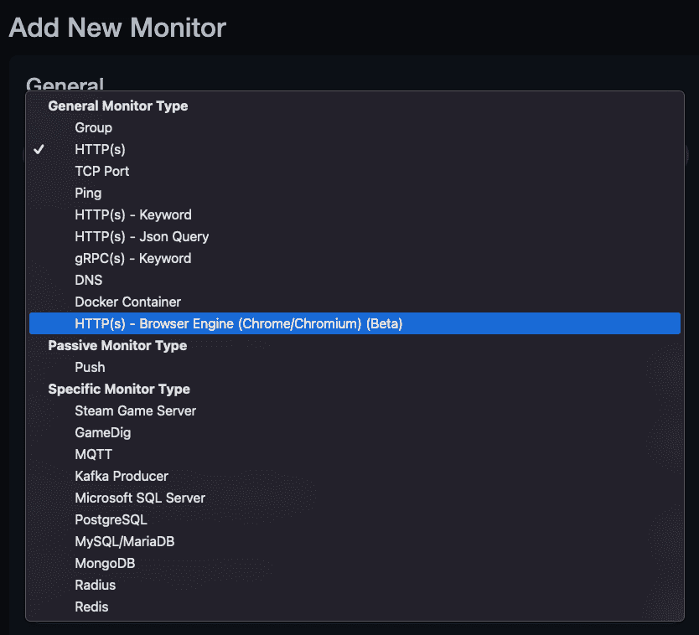Choose Steam Game Server option

tap(135, 410)
